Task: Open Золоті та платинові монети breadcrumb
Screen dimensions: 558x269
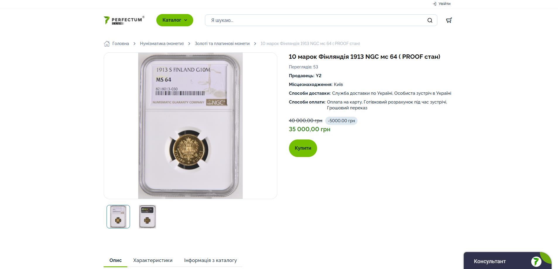Action: pyautogui.click(x=222, y=44)
